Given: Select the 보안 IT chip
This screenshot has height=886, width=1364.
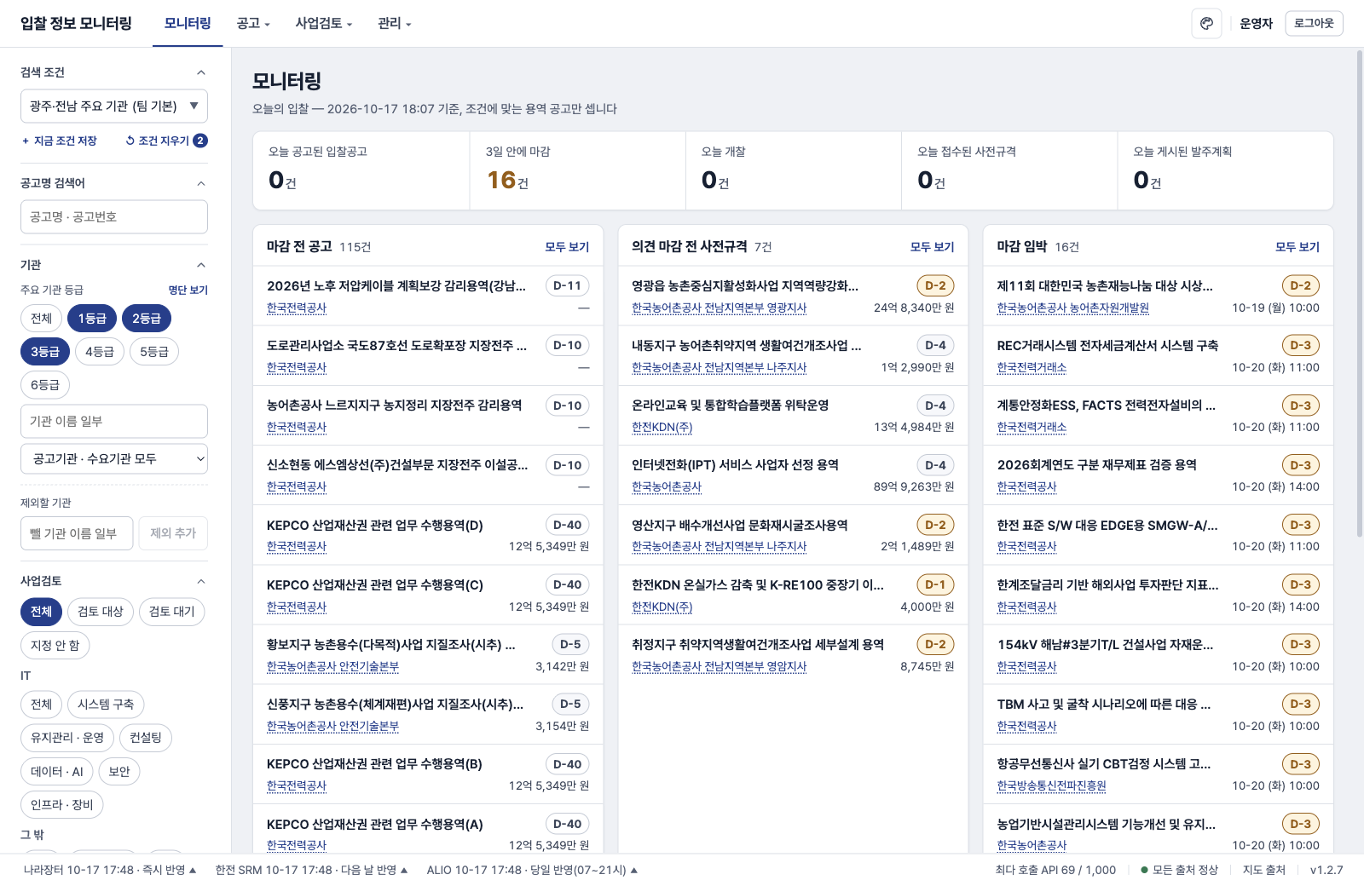Looking at the screenshot, I should [119, 772].
